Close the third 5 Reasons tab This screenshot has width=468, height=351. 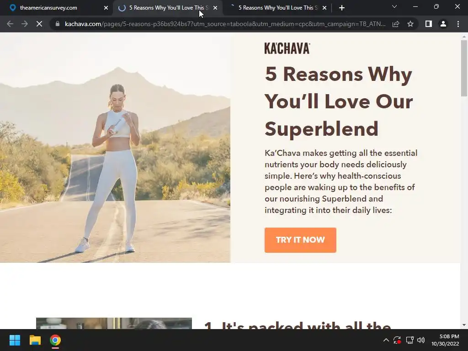tap(324, 8)
